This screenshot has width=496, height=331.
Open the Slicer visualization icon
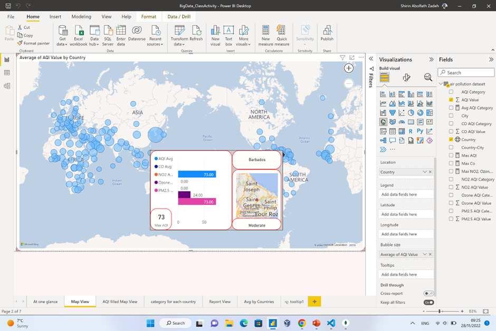coord(383,131)
